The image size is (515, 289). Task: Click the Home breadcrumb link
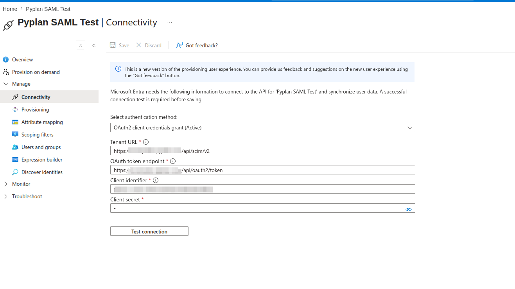coord(10,9)
